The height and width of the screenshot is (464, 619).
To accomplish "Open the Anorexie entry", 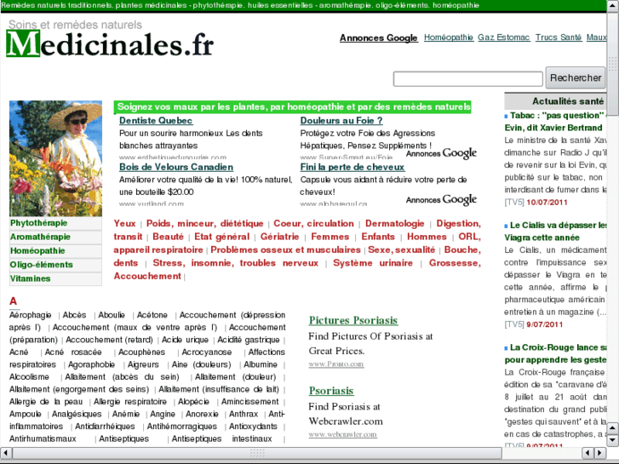I will pyautogui.click(x=202, y=415).
